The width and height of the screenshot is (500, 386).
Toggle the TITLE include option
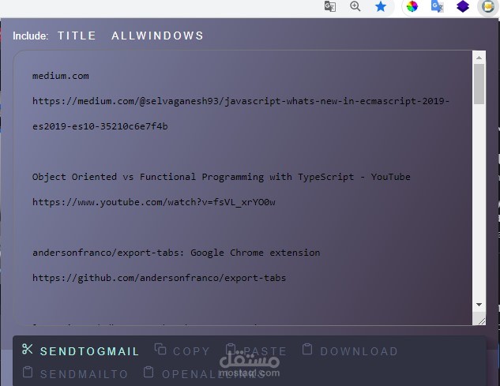[77, 36]
